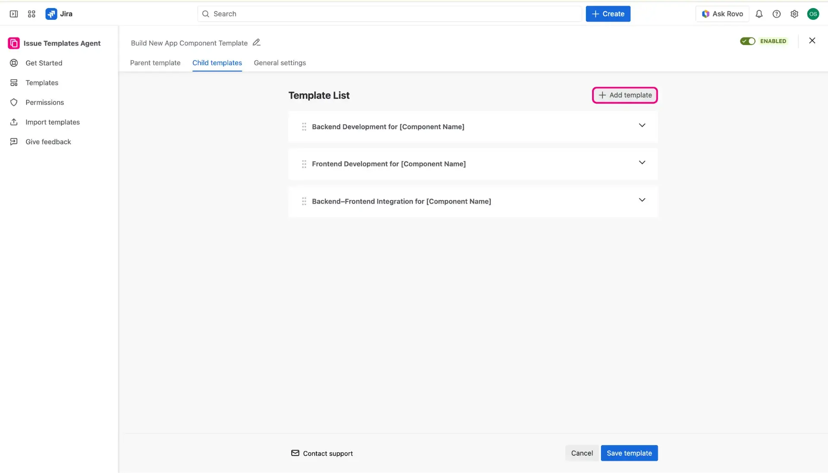This screenshot has height=473, width=828.
Task: Edit the template name with the pencil icon
Action: click(x=257, y=42)
